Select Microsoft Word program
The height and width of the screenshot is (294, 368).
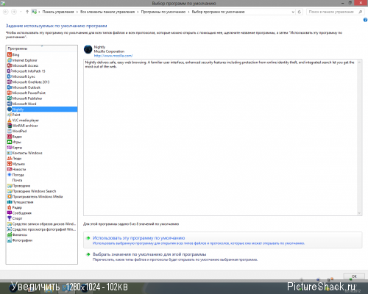click(x=22, y=104)
